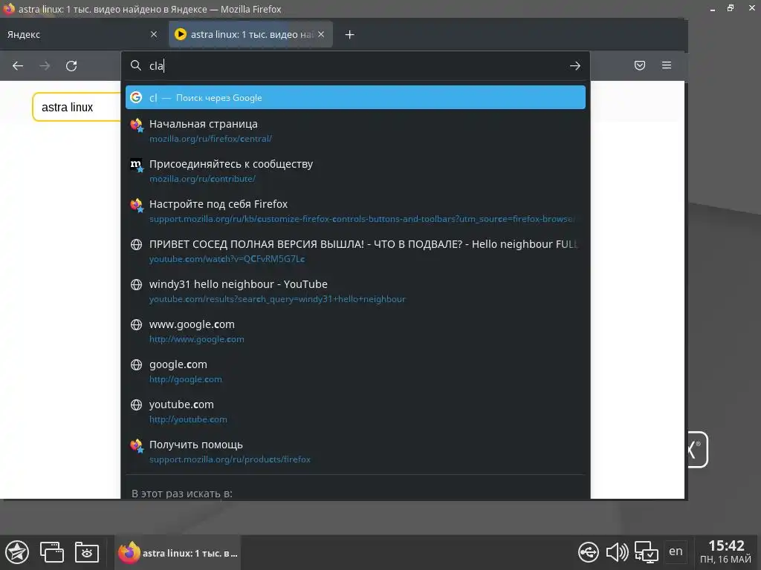Select the 'Поиск через Google' suggestion

tap(355, 97)
